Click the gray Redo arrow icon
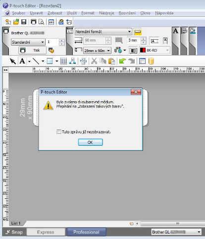The width and height of the screenshot is (205, 239). [132, 61]
